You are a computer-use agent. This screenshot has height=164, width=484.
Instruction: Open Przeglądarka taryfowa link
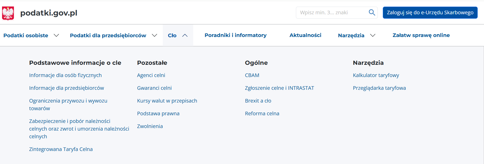[x=379, y=88]
